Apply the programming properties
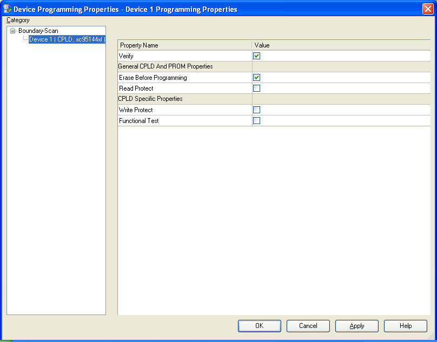The height and width of the screenshot is (342, 437). coord(357,326)
